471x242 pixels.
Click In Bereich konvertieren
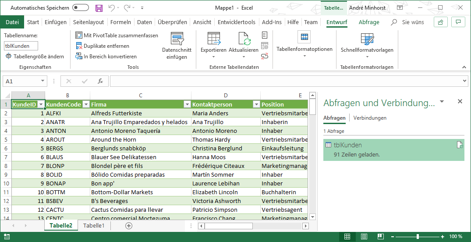pyautogui.click(x=106, y=57)
